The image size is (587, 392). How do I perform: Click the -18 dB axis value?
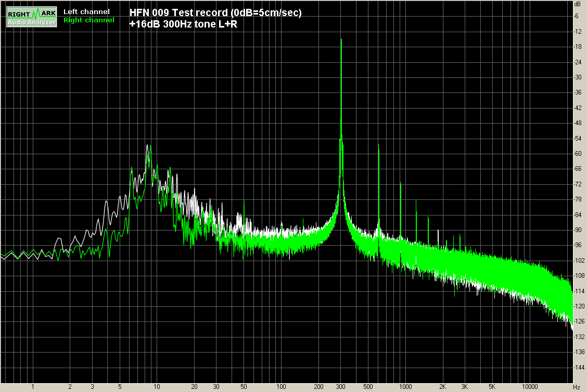coord(578,47)
